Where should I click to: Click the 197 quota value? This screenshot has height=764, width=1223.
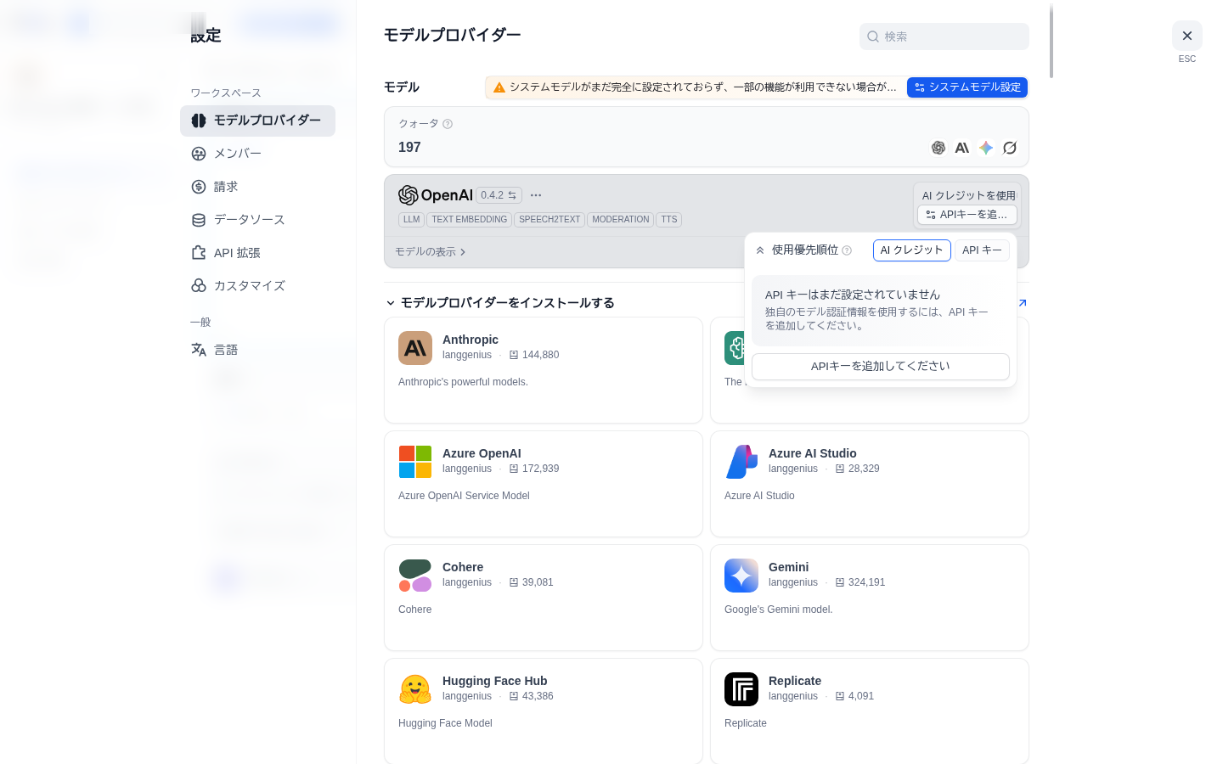pos(409,148)
